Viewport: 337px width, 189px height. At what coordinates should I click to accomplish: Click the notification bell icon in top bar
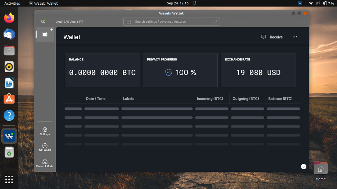[x=194, y=3]
